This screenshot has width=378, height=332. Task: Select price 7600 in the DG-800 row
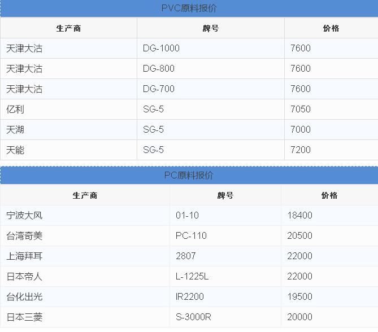tap(331, 69)
